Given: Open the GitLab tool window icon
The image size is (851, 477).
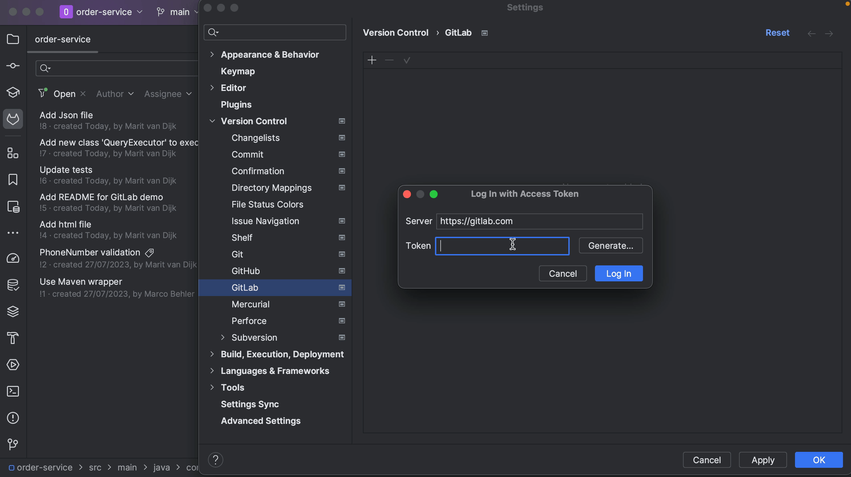Looking at the screenshot, I should coord(13,119).
